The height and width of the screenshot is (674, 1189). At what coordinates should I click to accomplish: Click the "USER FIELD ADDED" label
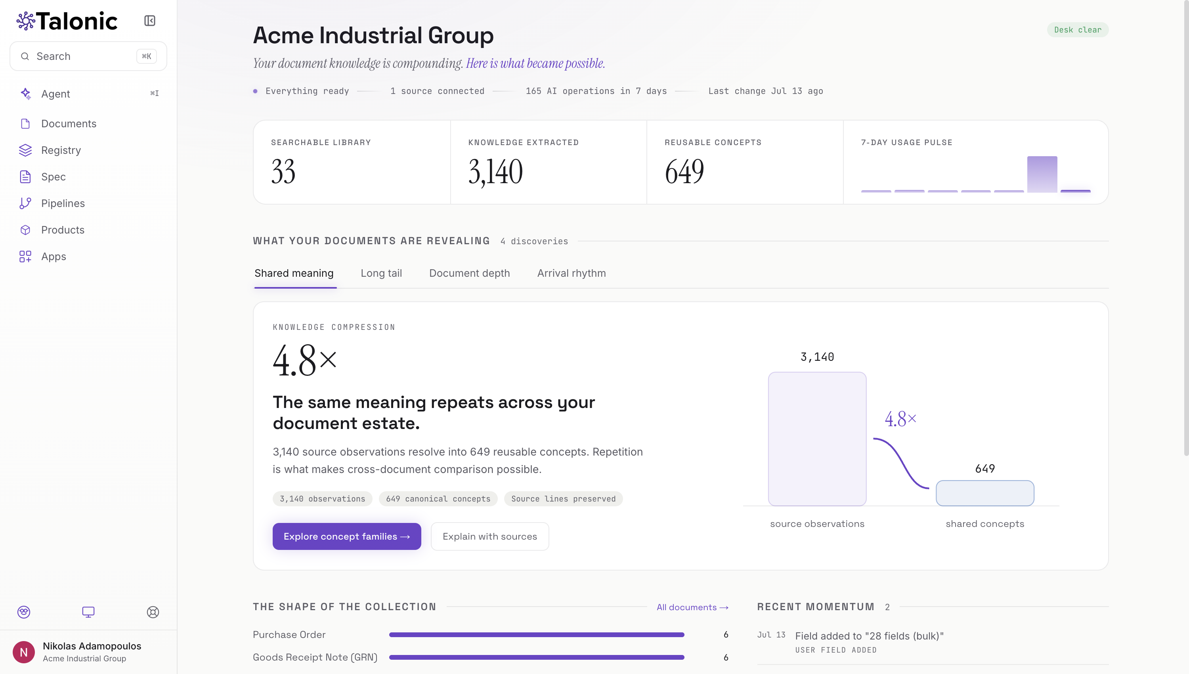pyautogui.click(x=836, y=650)
